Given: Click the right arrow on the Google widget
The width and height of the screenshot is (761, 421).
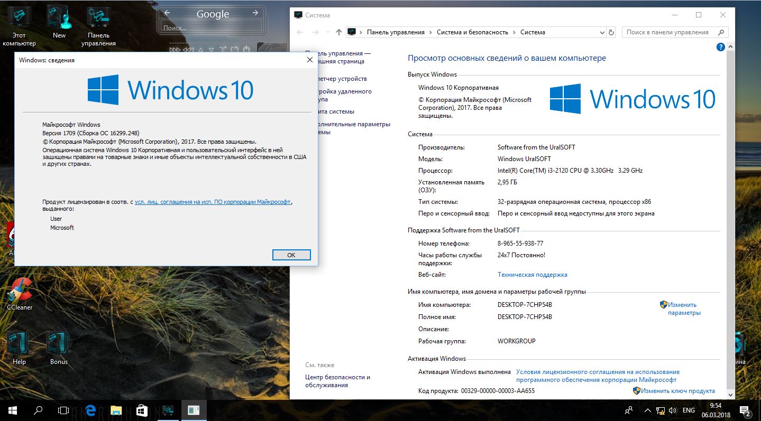Looking at the screenshot, I should click(255, 13).
